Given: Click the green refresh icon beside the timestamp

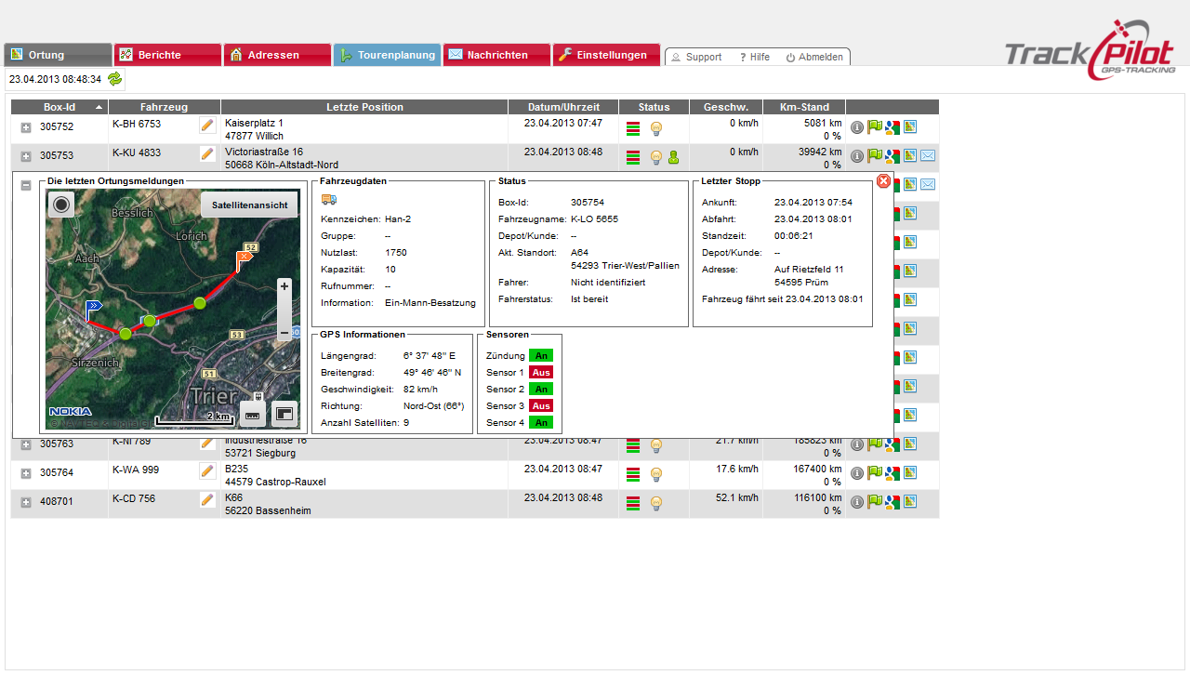Looking at the screenshot, I should (114, 79).
